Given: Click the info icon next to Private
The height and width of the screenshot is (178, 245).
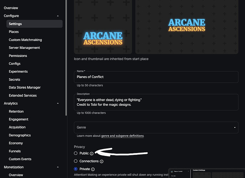Looking at the screenshot, I should 93,169.
